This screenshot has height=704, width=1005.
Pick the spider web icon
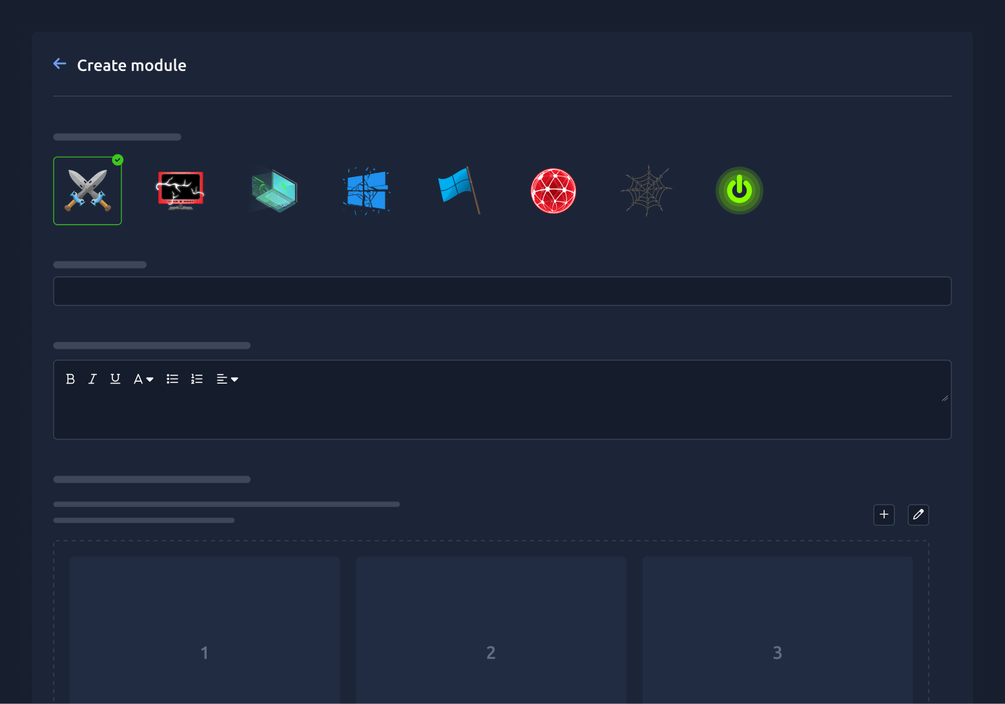646,191
